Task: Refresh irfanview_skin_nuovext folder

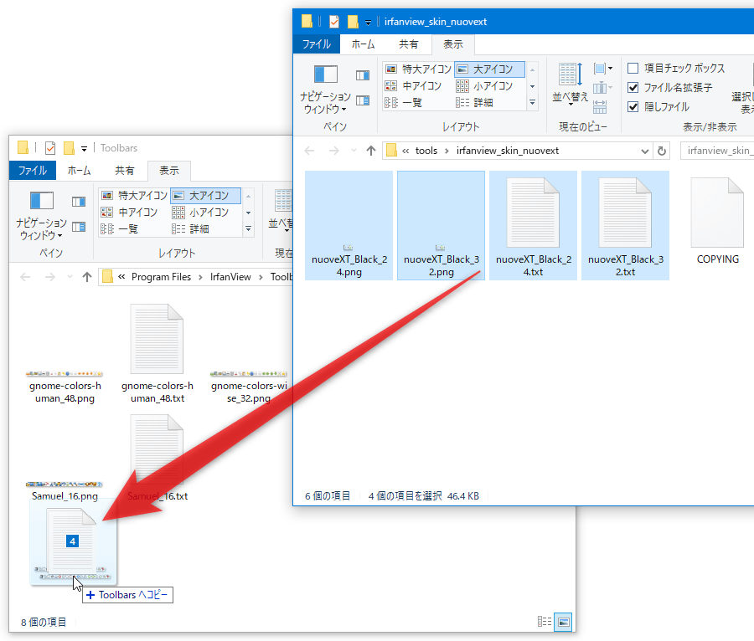Action: (662, 151)
